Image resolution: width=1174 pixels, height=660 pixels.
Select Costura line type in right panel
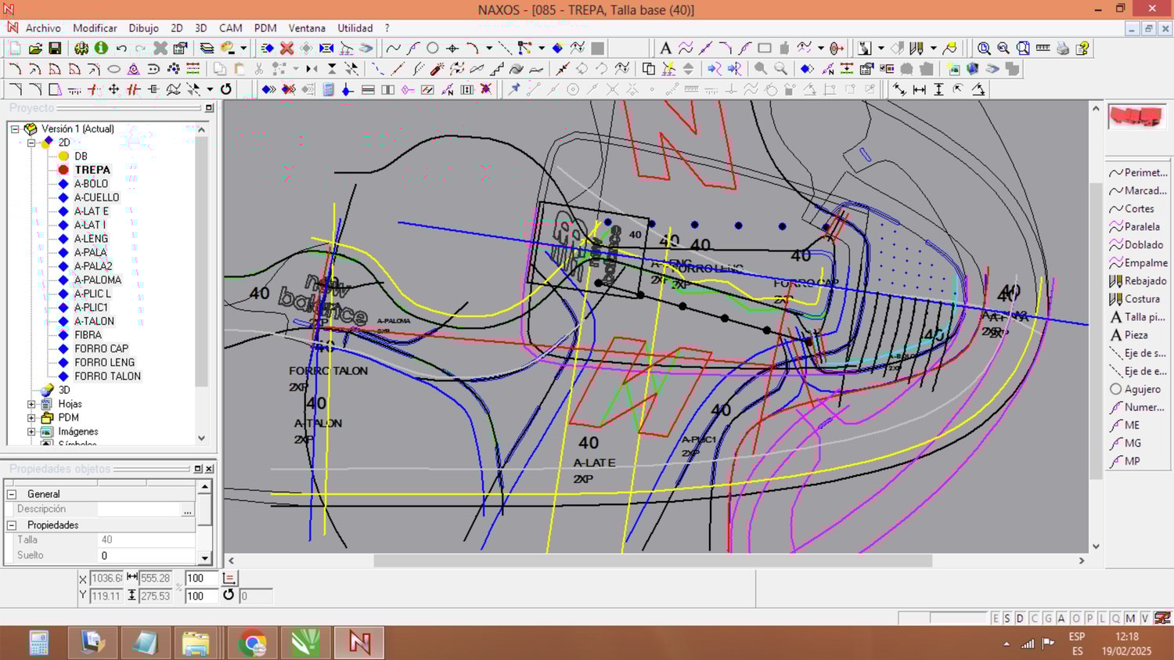(x=1141, y=299)
